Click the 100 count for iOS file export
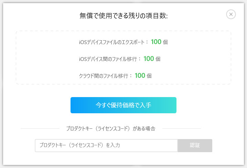The width and height of the screenshot is (247, 168). 156,42
